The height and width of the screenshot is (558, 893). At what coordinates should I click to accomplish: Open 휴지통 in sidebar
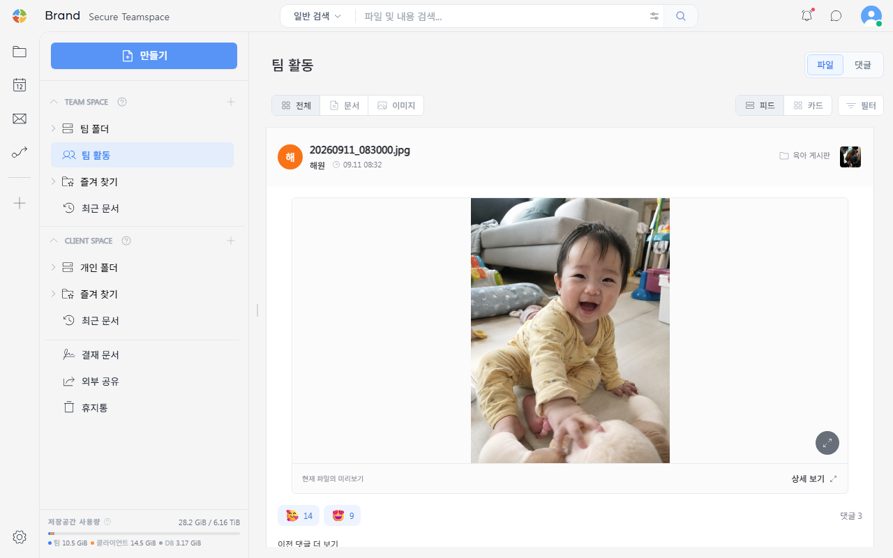pos(142,407)
